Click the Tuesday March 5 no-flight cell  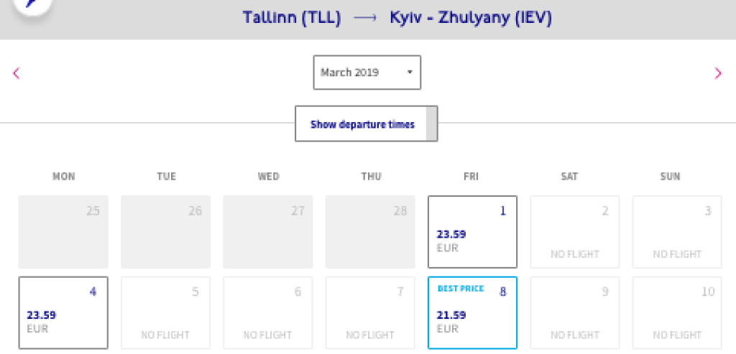(x=166, y=313)
